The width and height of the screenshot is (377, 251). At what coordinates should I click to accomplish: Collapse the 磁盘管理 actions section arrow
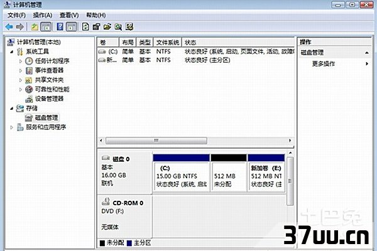pyautogui.click(x=367, y=52)
